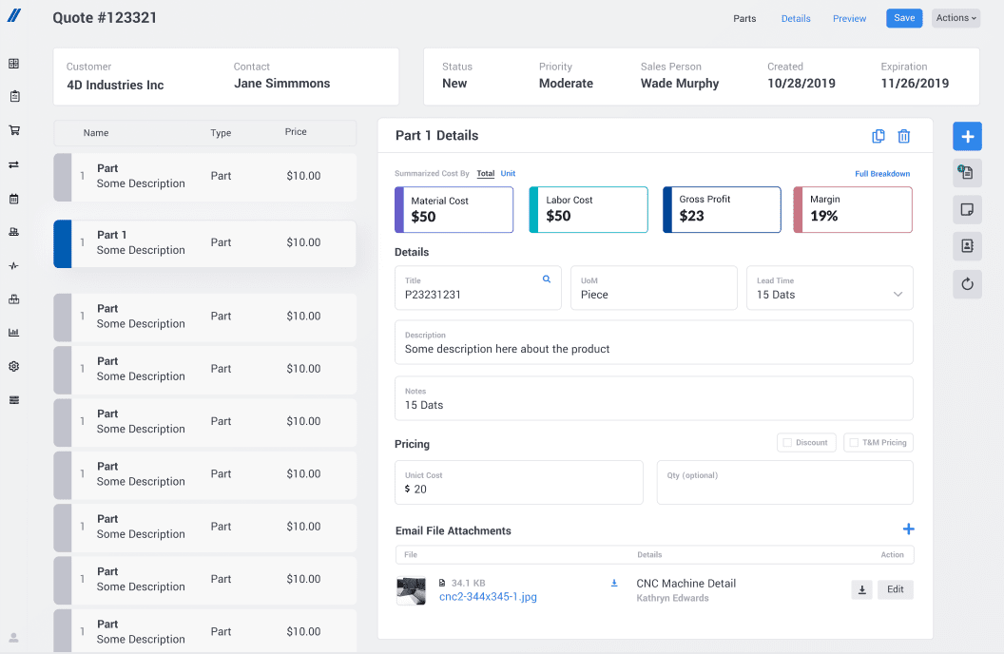1004x654 pixels.
Task: Open the bar chart analytics icon
Action: tap(13, 332)
